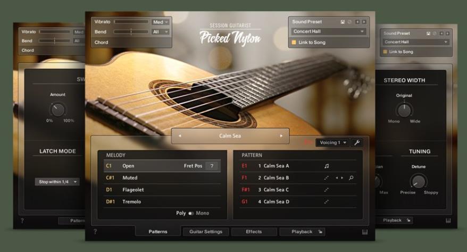Image resolution: width=467 pixels, height=252 pixels.
Task: Open pattern browser magnifier on Calm Sea B
Action: (x=351, y=178)
